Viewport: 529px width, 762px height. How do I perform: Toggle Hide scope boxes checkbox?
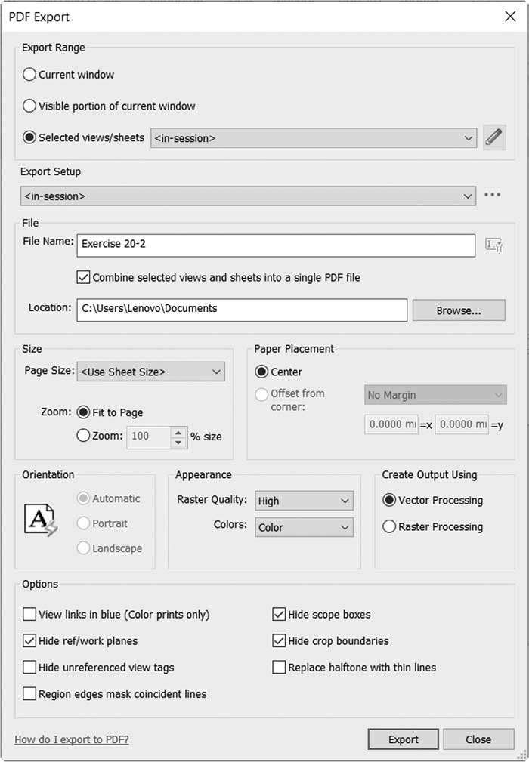pyautogui.click(x=279, y=614)
